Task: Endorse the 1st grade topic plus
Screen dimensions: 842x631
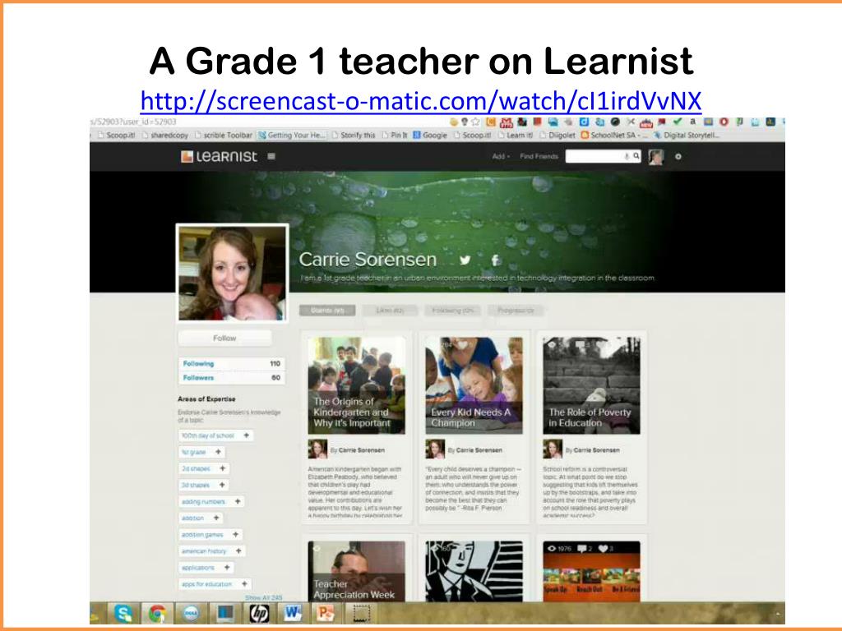Action: [218, 452]
